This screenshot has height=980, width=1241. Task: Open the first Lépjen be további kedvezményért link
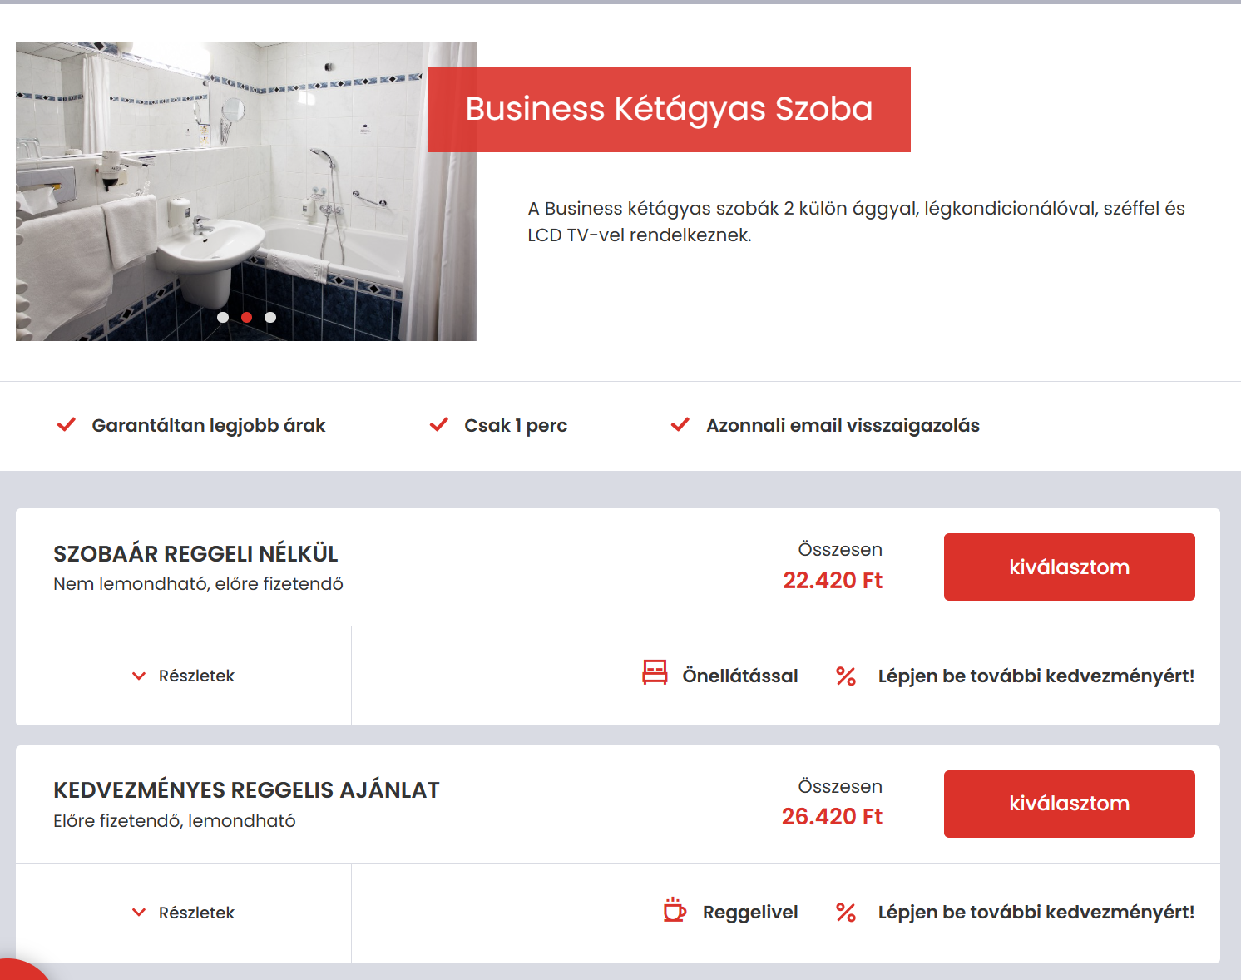tap(1036, 676)
